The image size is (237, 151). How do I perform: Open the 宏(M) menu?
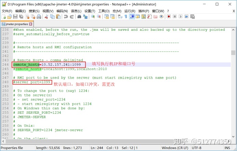coord(117,11)
